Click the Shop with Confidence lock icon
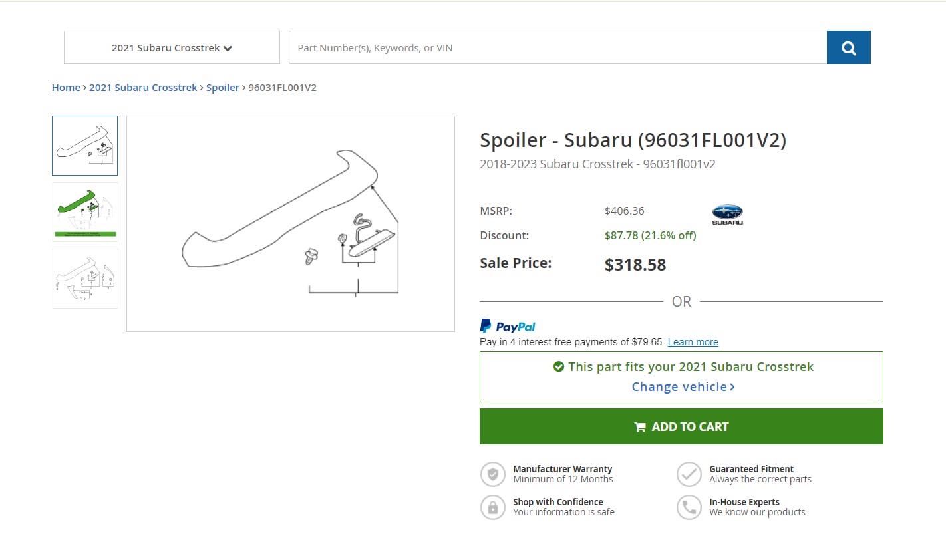The height and width of the screenshot is (558, 946). [x=493, y=507]
